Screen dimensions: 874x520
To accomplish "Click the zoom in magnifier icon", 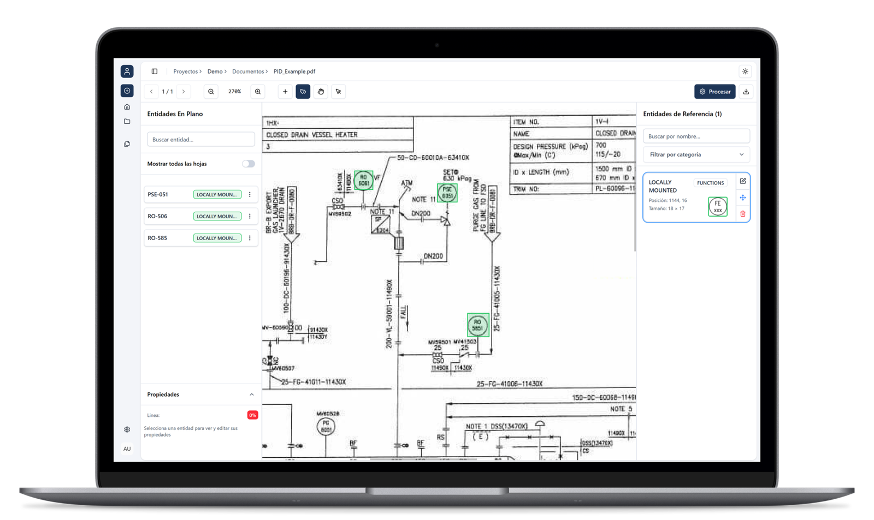I will pyautogui.click(x=258, y=92).
